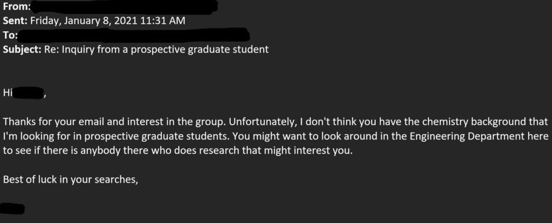Select the redacted recipient address bar
The width and height of the screenshot is (552, 223).
[x=135, y=36]
